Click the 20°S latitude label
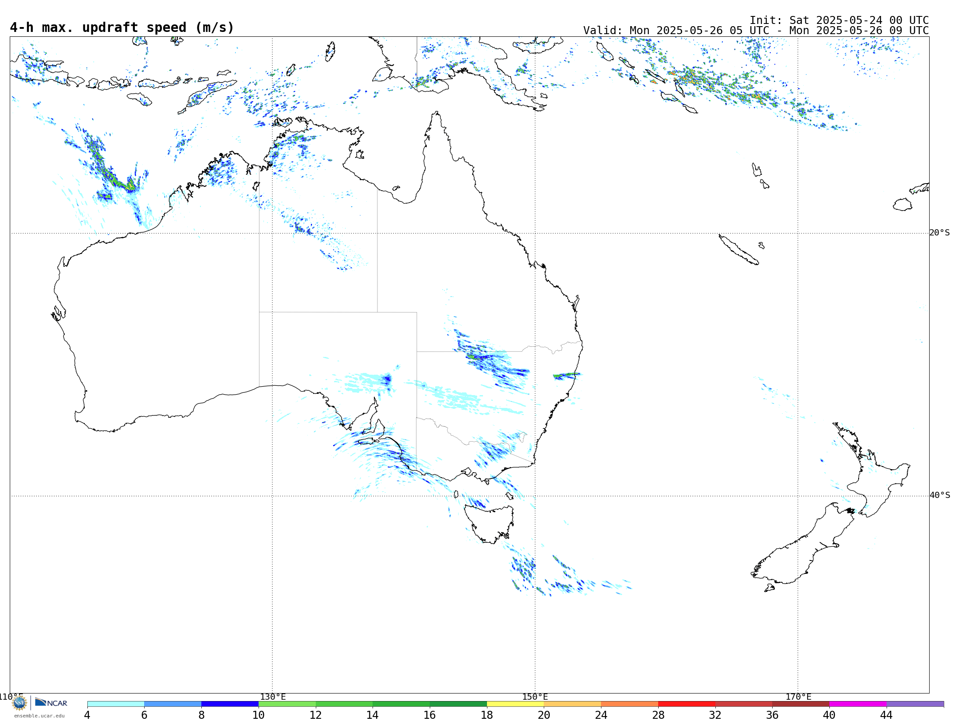The height and width of the screenshot is (721, 958). (940, 233)
